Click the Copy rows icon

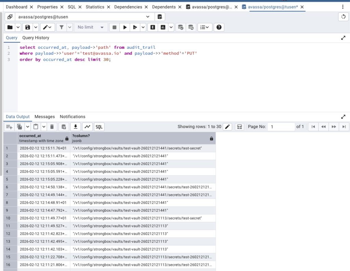coord(19,127)
